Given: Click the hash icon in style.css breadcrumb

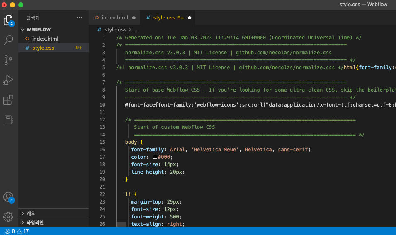Looking at the screenshot, I should (100, 30).
